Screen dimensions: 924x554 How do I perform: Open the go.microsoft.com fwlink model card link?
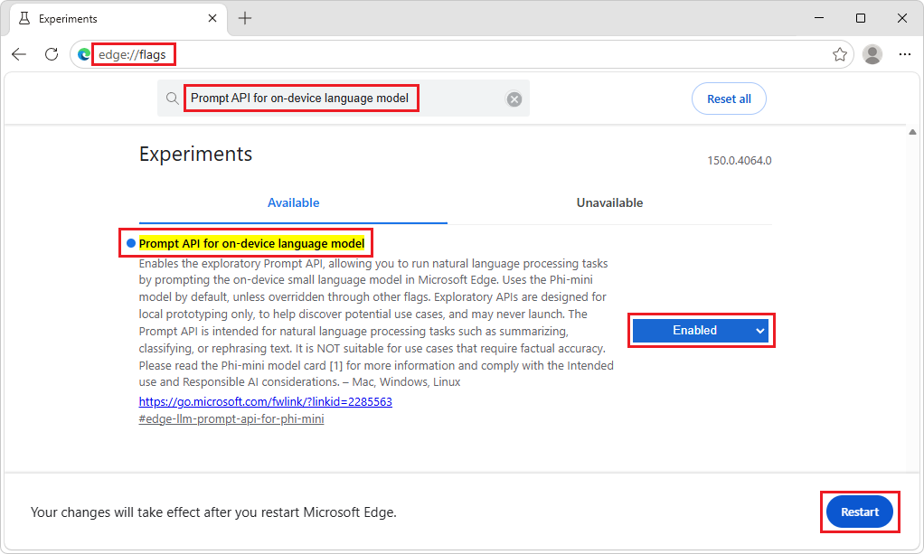click(265, 402)
